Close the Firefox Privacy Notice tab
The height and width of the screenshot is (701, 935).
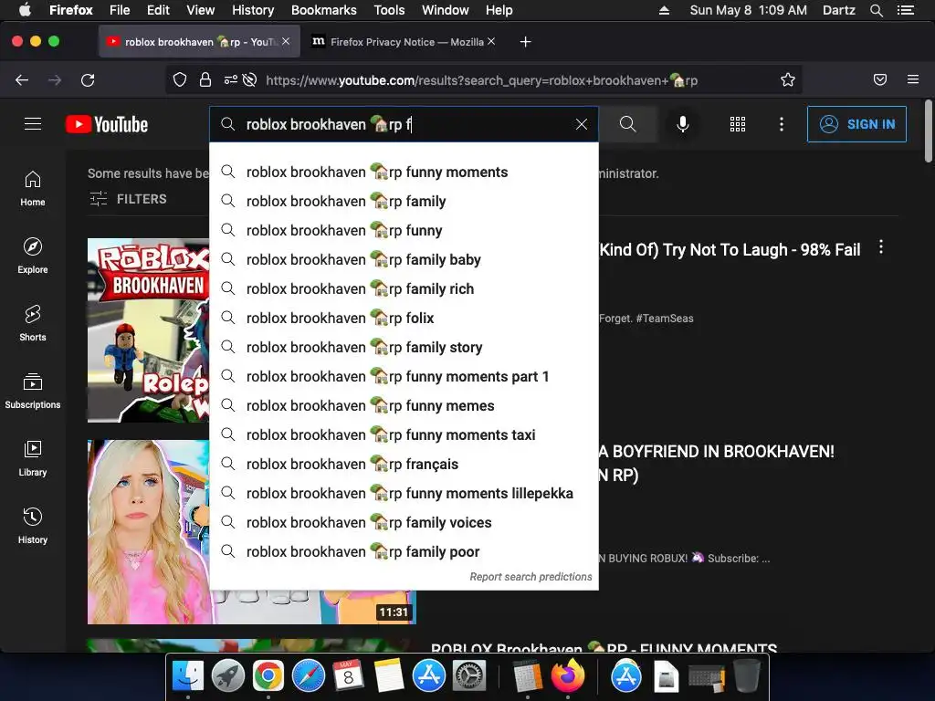[x=491, y=41]
